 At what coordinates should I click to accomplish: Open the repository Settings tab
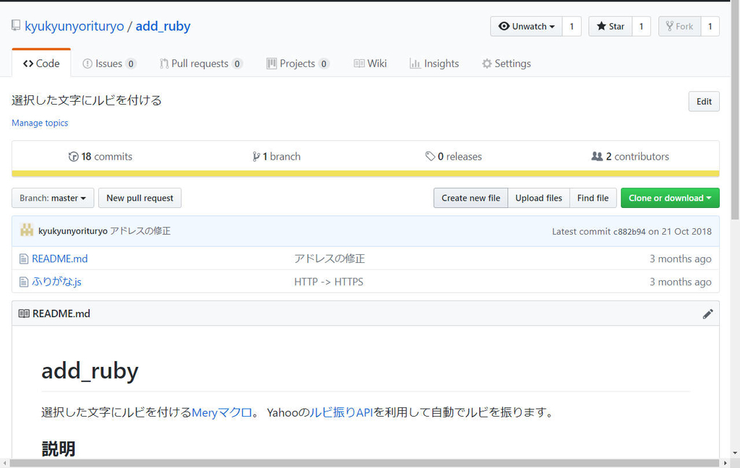507,64
